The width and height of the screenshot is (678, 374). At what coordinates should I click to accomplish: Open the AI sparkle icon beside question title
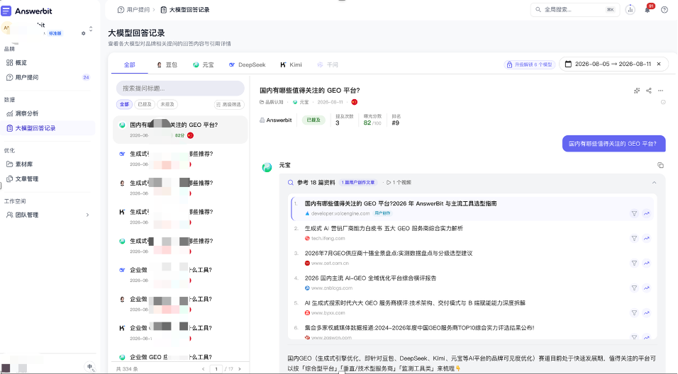coord(636,91)
